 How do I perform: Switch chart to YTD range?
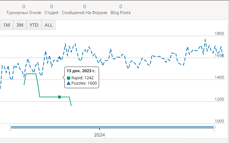34,25
